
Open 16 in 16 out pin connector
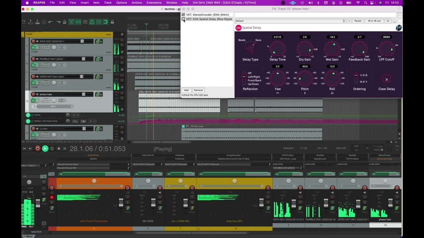374,21
